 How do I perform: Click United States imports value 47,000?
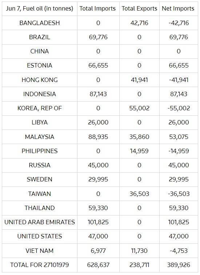tap(98, 237)
